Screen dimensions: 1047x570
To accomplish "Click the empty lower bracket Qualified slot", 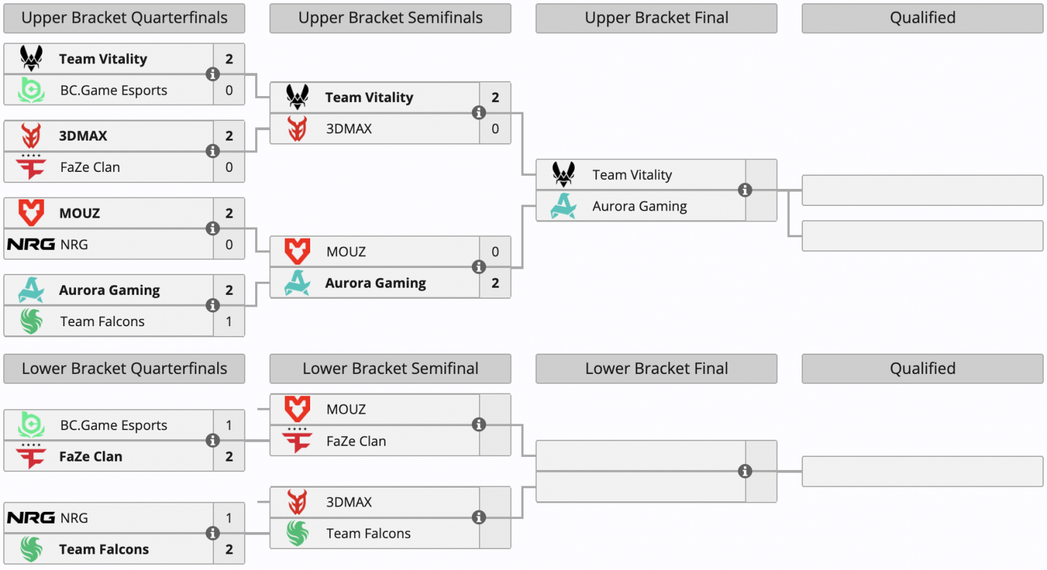I will [x=922, y=471].
